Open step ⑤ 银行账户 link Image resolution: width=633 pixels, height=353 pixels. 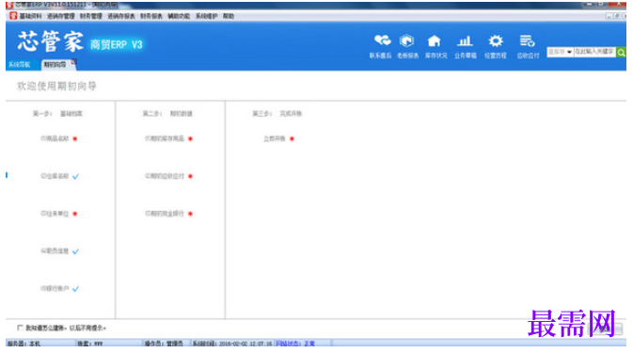(55, 289)
